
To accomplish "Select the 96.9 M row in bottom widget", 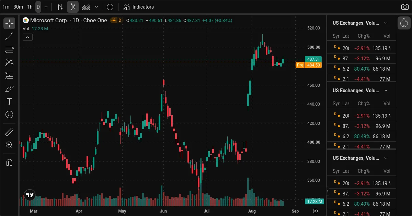I will coord(362,194).
